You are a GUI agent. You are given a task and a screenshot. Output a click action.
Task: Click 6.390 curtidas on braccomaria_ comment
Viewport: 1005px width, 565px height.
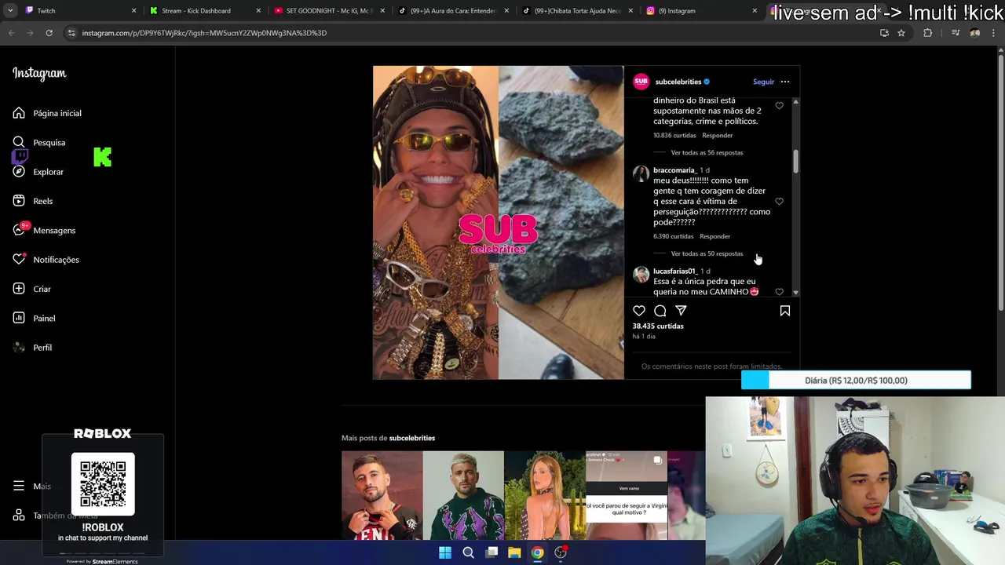pos(673,236)
